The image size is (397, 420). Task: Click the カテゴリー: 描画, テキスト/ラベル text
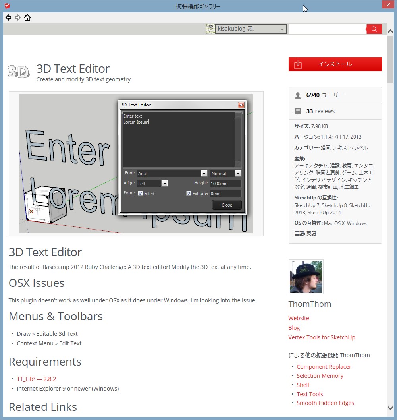tap(331, 148)
